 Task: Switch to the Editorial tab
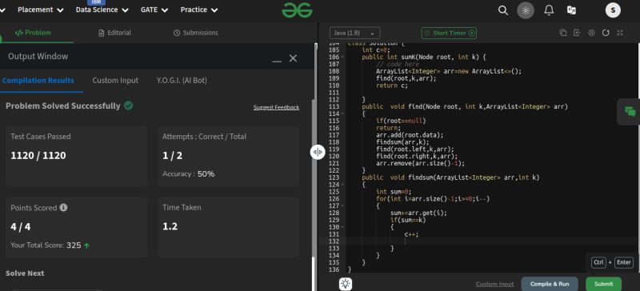[114, 33]
